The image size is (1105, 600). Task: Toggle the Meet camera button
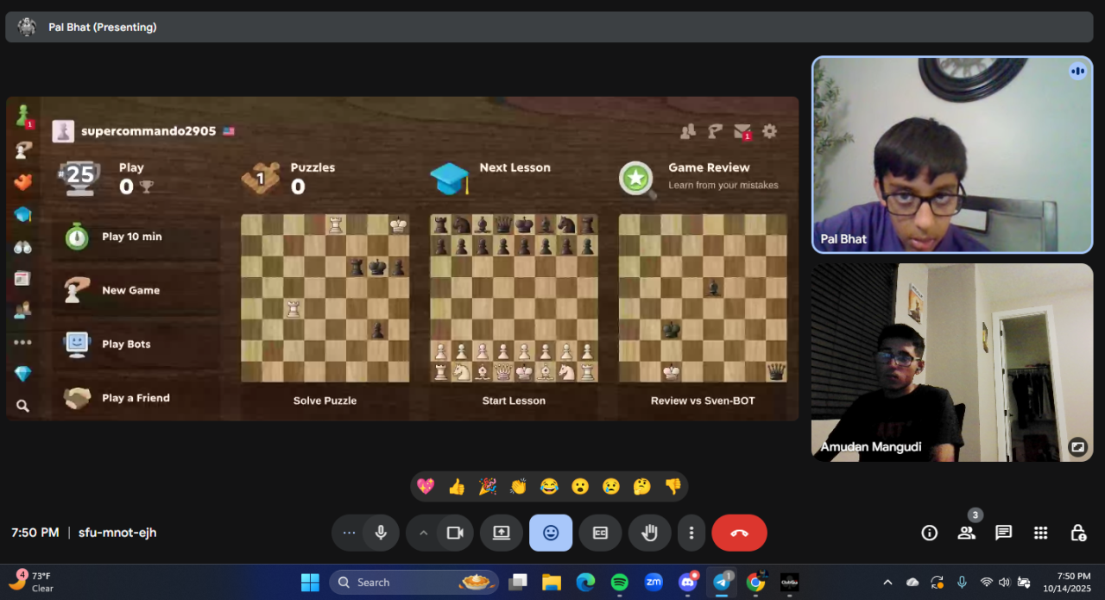pyautogui.click(x=455, y=533)
